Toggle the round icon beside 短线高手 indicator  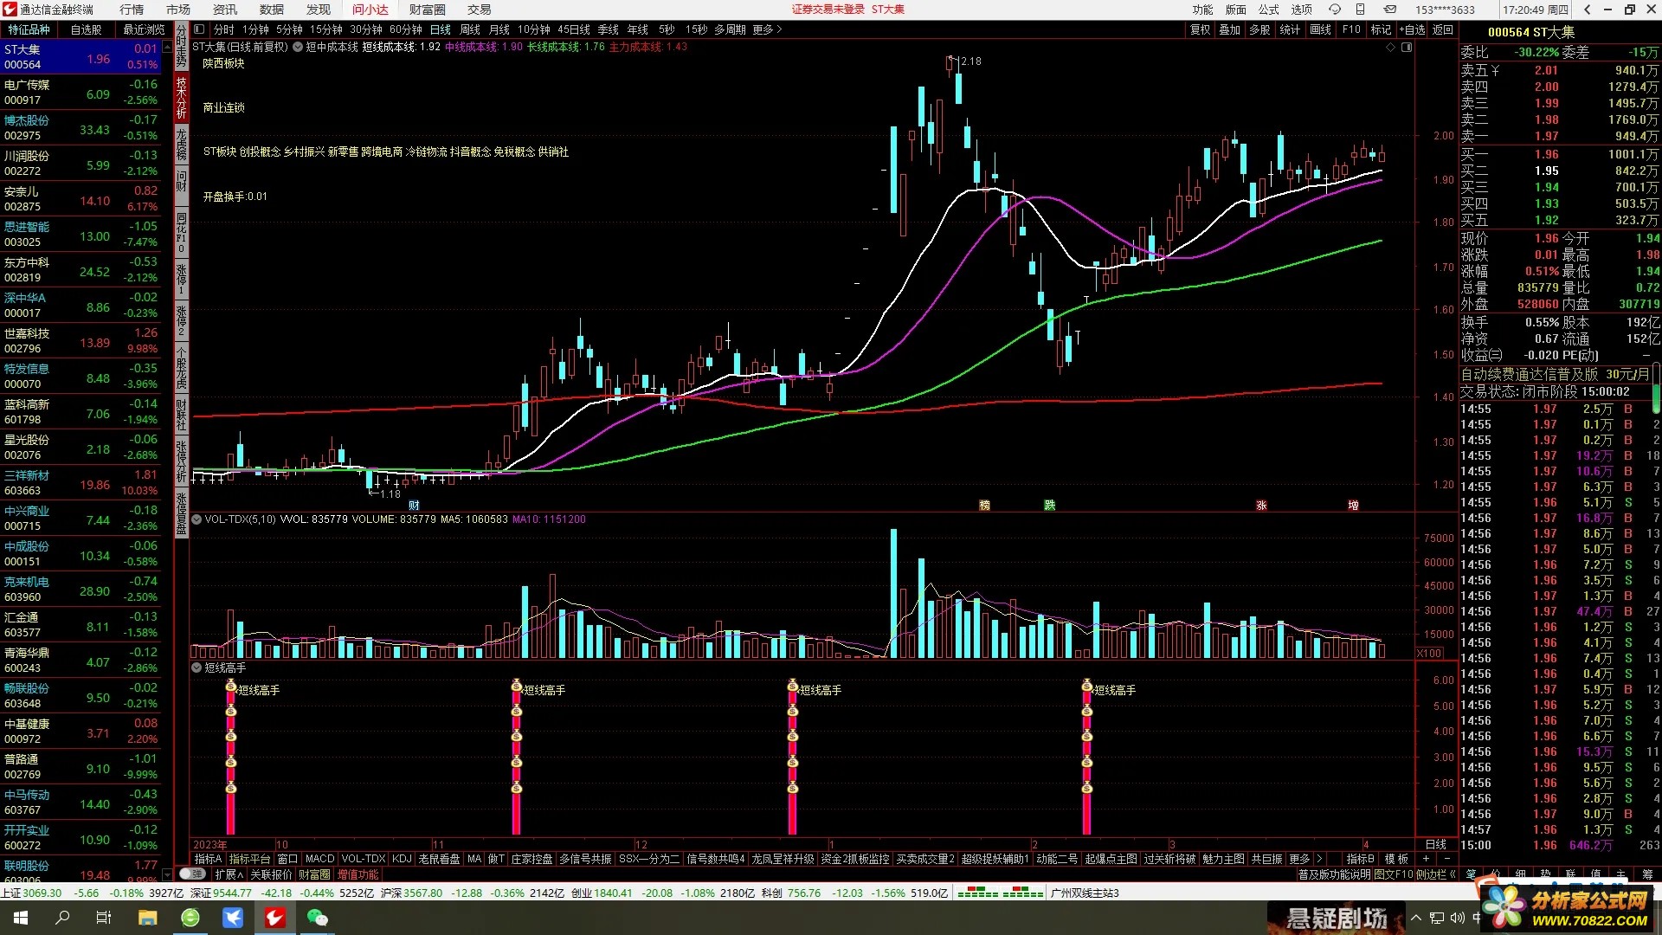click(196, 667)
